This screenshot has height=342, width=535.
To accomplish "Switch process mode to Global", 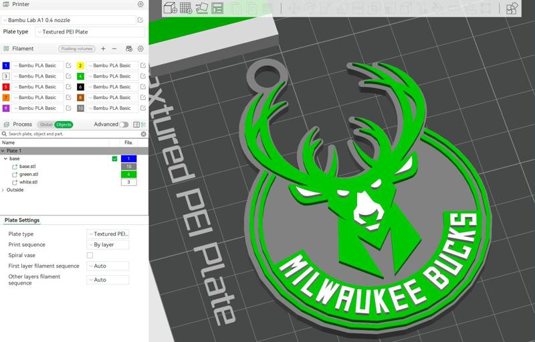I will click(x=46, y=124).
